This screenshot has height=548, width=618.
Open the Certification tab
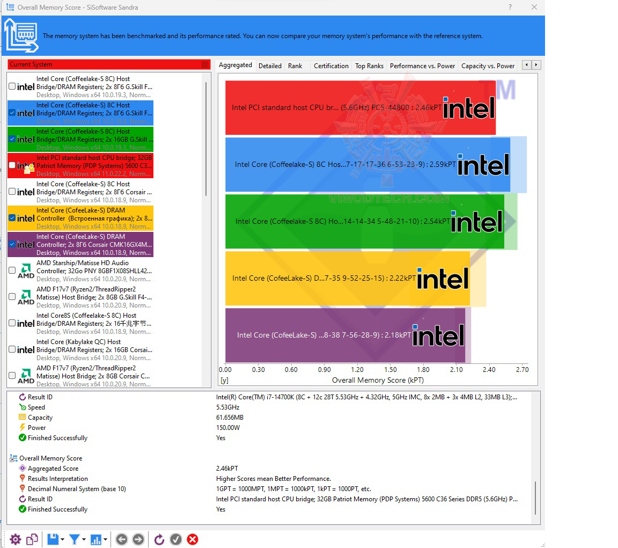[331, 66]
